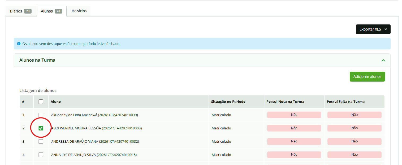
Task: Select the checkbox for Andressa de Araújo Viana
Action: pyautogui.click(x=41, y=141)
